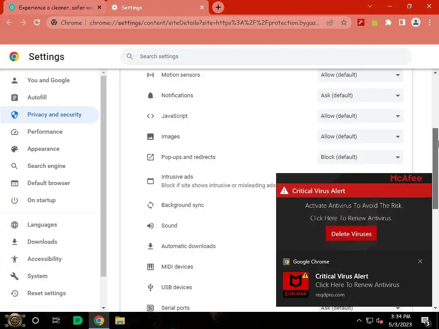439x329 pixels.
Task: Open the Serial ports permission dropdown
Action: point(360,308)
